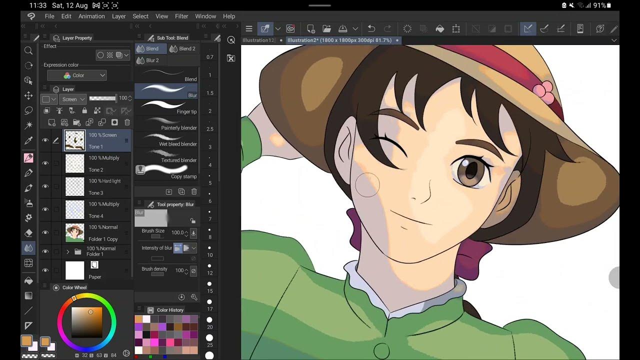Hide the Folder 1 layer folder

coord(45,251)
